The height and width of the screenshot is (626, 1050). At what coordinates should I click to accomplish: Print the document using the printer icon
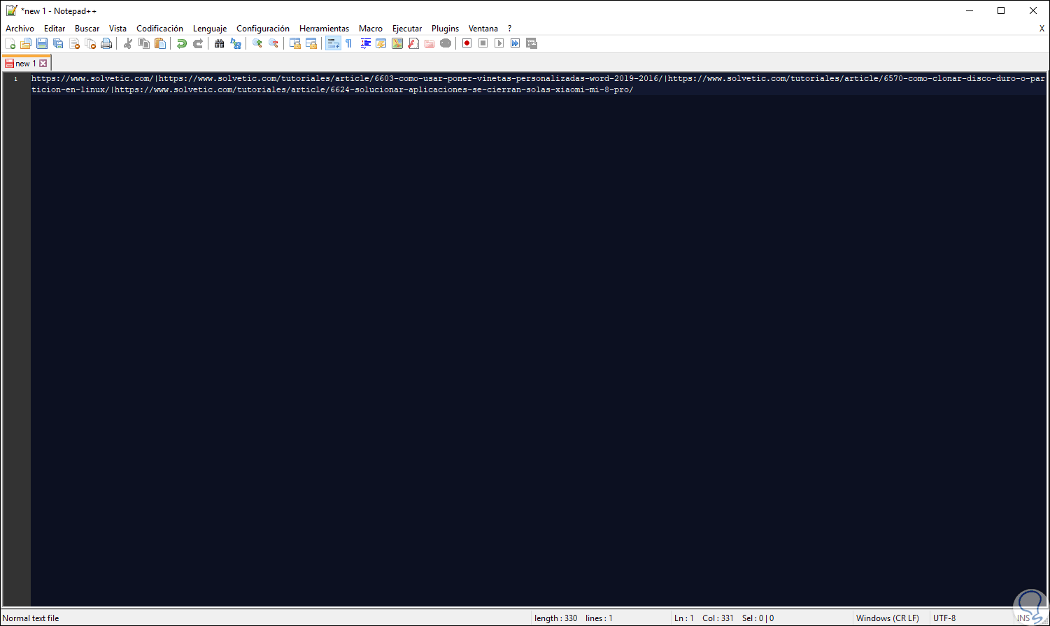click(106, 43)
